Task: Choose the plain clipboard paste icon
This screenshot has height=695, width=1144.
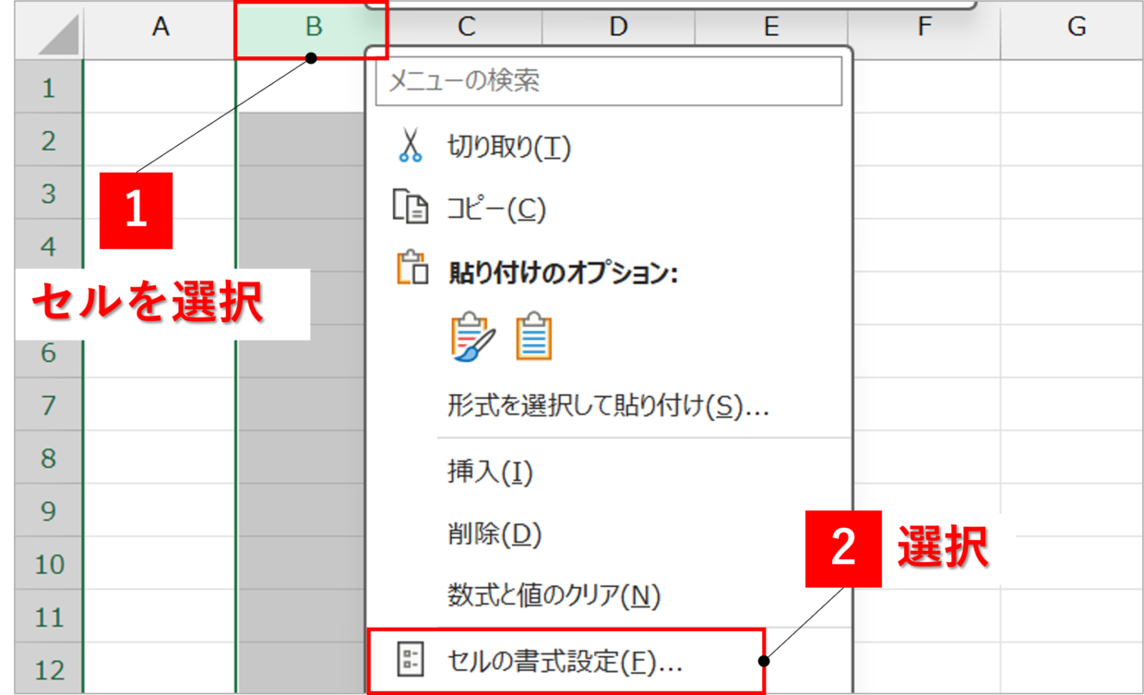Action: click(533, 336)
